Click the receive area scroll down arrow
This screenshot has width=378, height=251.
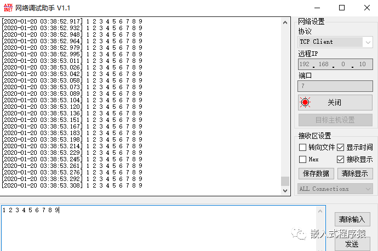pos(285,191)
